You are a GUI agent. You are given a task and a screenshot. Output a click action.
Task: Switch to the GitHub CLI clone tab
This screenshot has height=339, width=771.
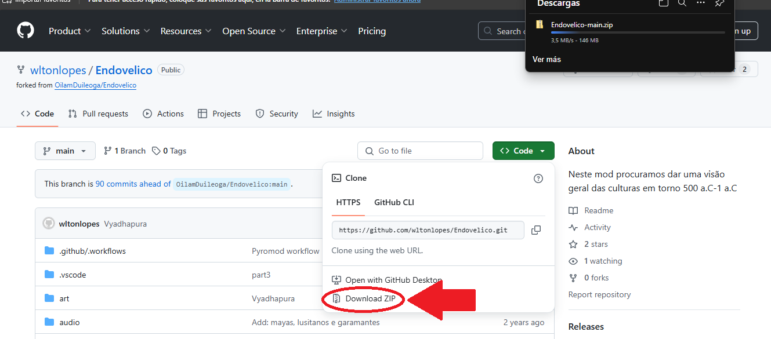tap(394, 202)
